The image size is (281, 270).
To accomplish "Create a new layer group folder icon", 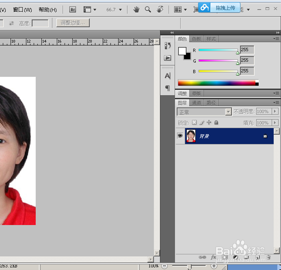I will [246, 257].
